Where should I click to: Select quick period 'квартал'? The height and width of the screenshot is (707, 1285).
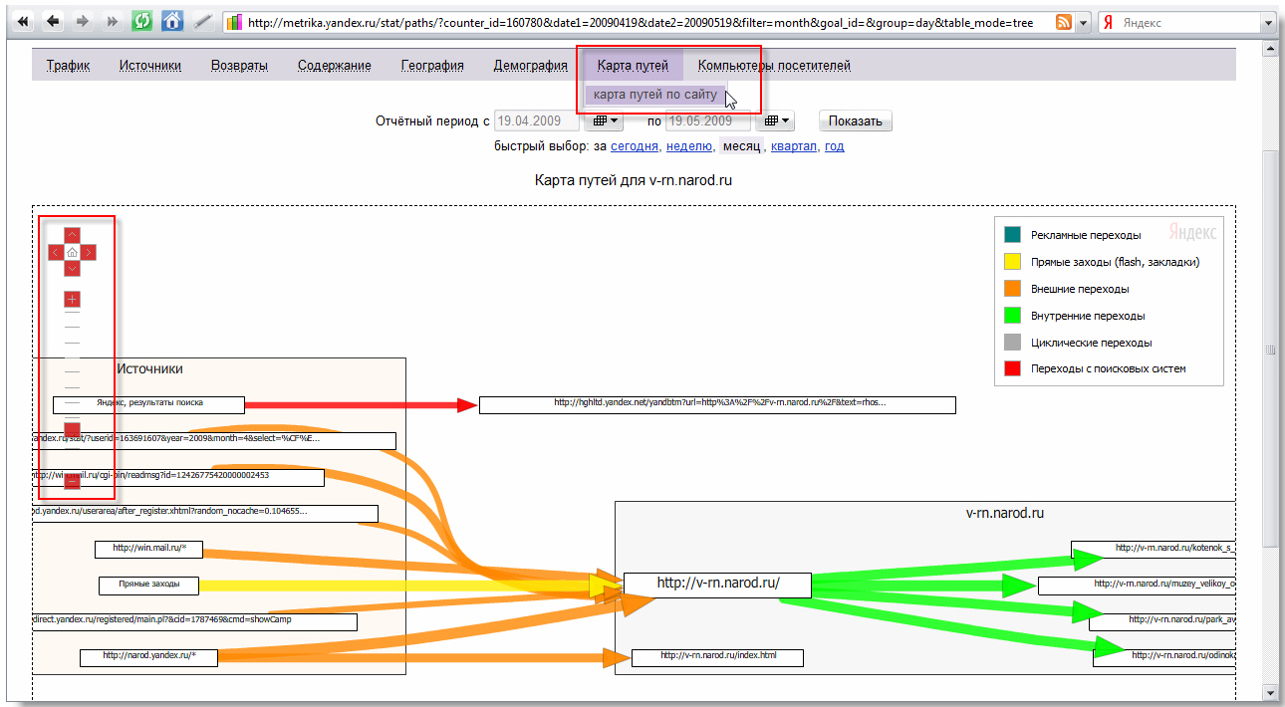pyautogui.click(x=794, y=145)
